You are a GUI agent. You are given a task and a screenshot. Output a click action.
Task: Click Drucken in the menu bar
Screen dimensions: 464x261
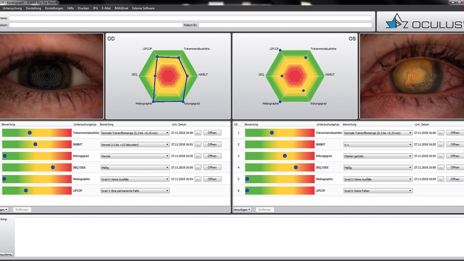pos(83,8)
